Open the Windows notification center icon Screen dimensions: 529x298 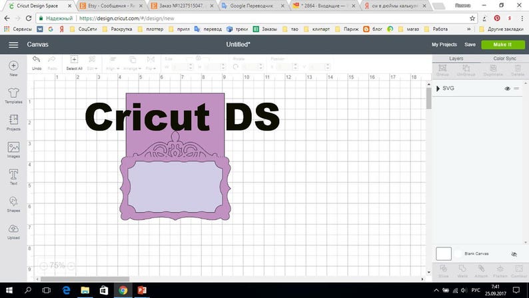coord(516,290)
